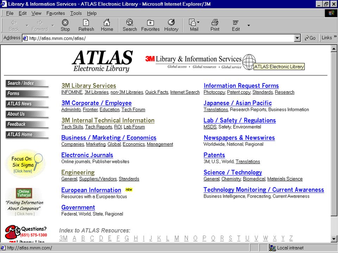Click the Back toolbar arrow icon
The image size is (338, 253).
(14, 22)
